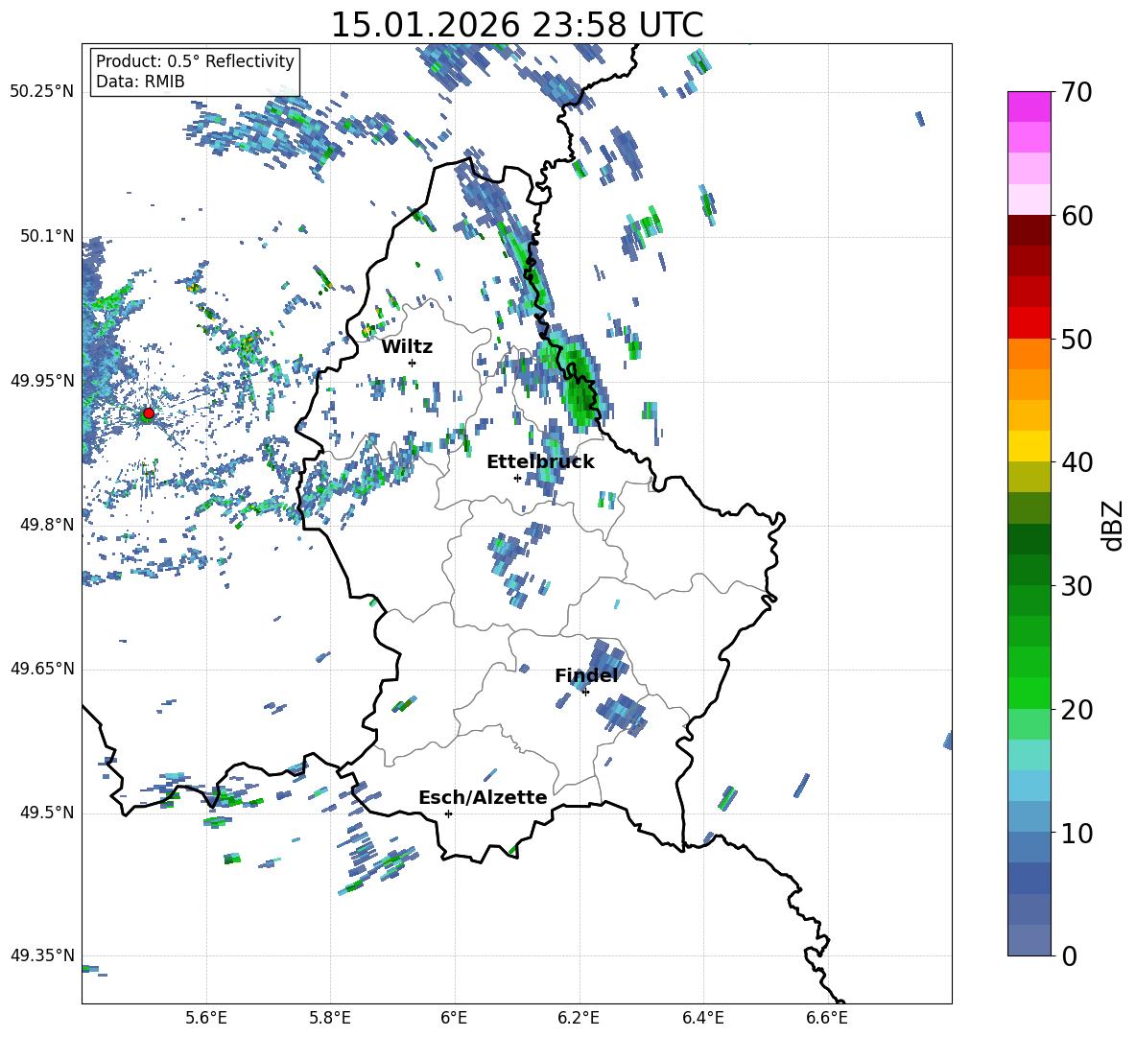Click the 50.25°N latitude label

tap(41, 92)
